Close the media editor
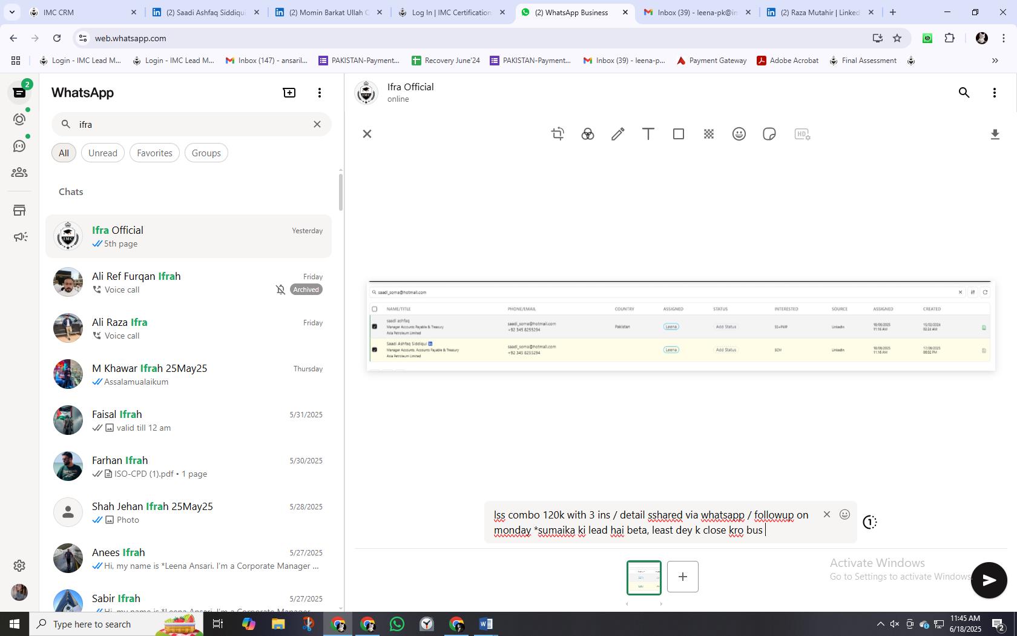 coord(367,134)
